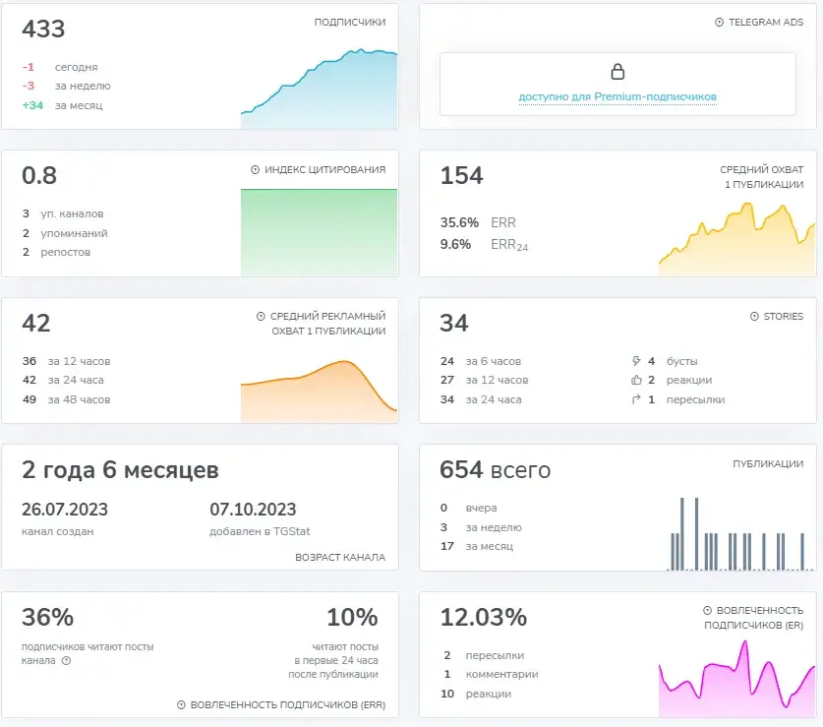
Task: Click the '17 за месяц' publications row
Action: [x=477, y=546]
